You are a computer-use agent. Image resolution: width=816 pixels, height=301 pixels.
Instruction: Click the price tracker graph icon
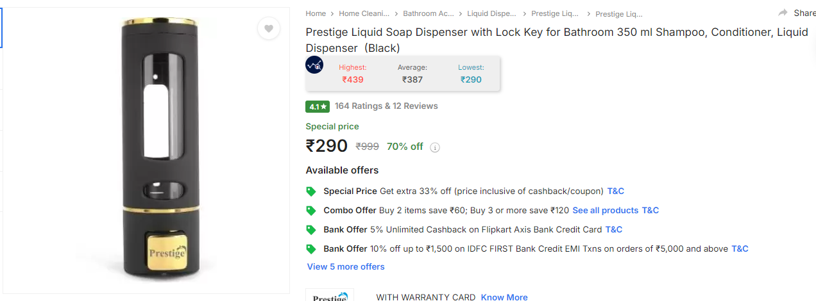click(314, 65)
